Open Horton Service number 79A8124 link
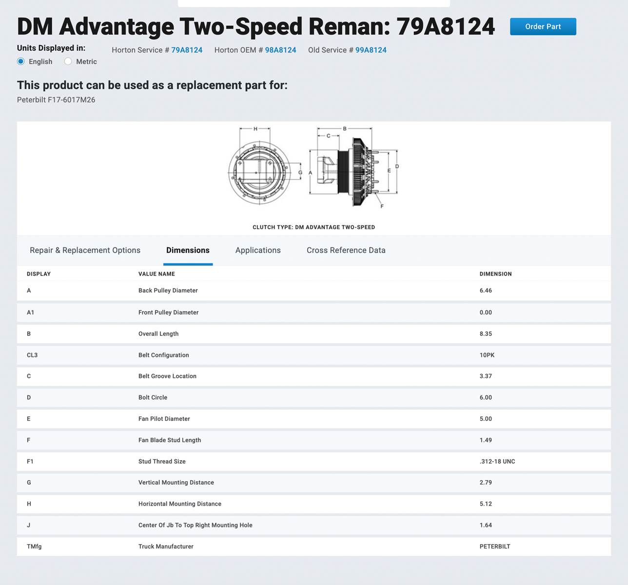628x585 pixels. 186,50
